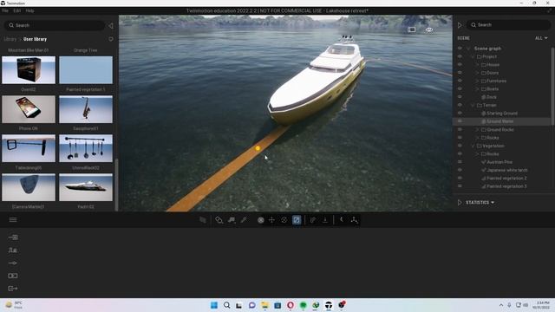The image size is (555, 312).
Task: Select the Oven02 thumbnail
Action: [29, 70]
